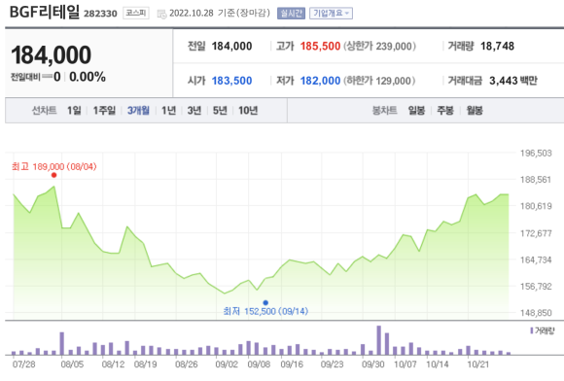Click the 최저 152,500 (09/14) label
The height and width of the screenshot is (381, 564).
[x=265, y=311]
